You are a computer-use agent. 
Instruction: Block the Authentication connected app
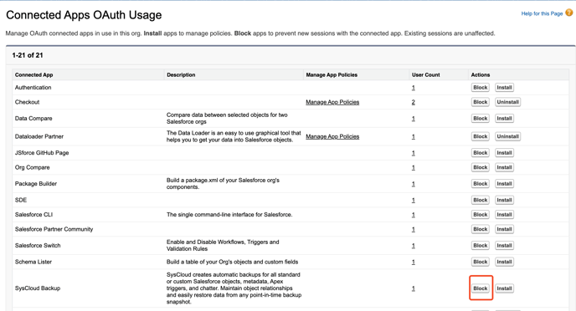coord(480,87)
